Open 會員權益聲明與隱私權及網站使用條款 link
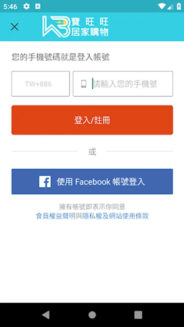The image size is (184, 327). [x=92, y=216]
